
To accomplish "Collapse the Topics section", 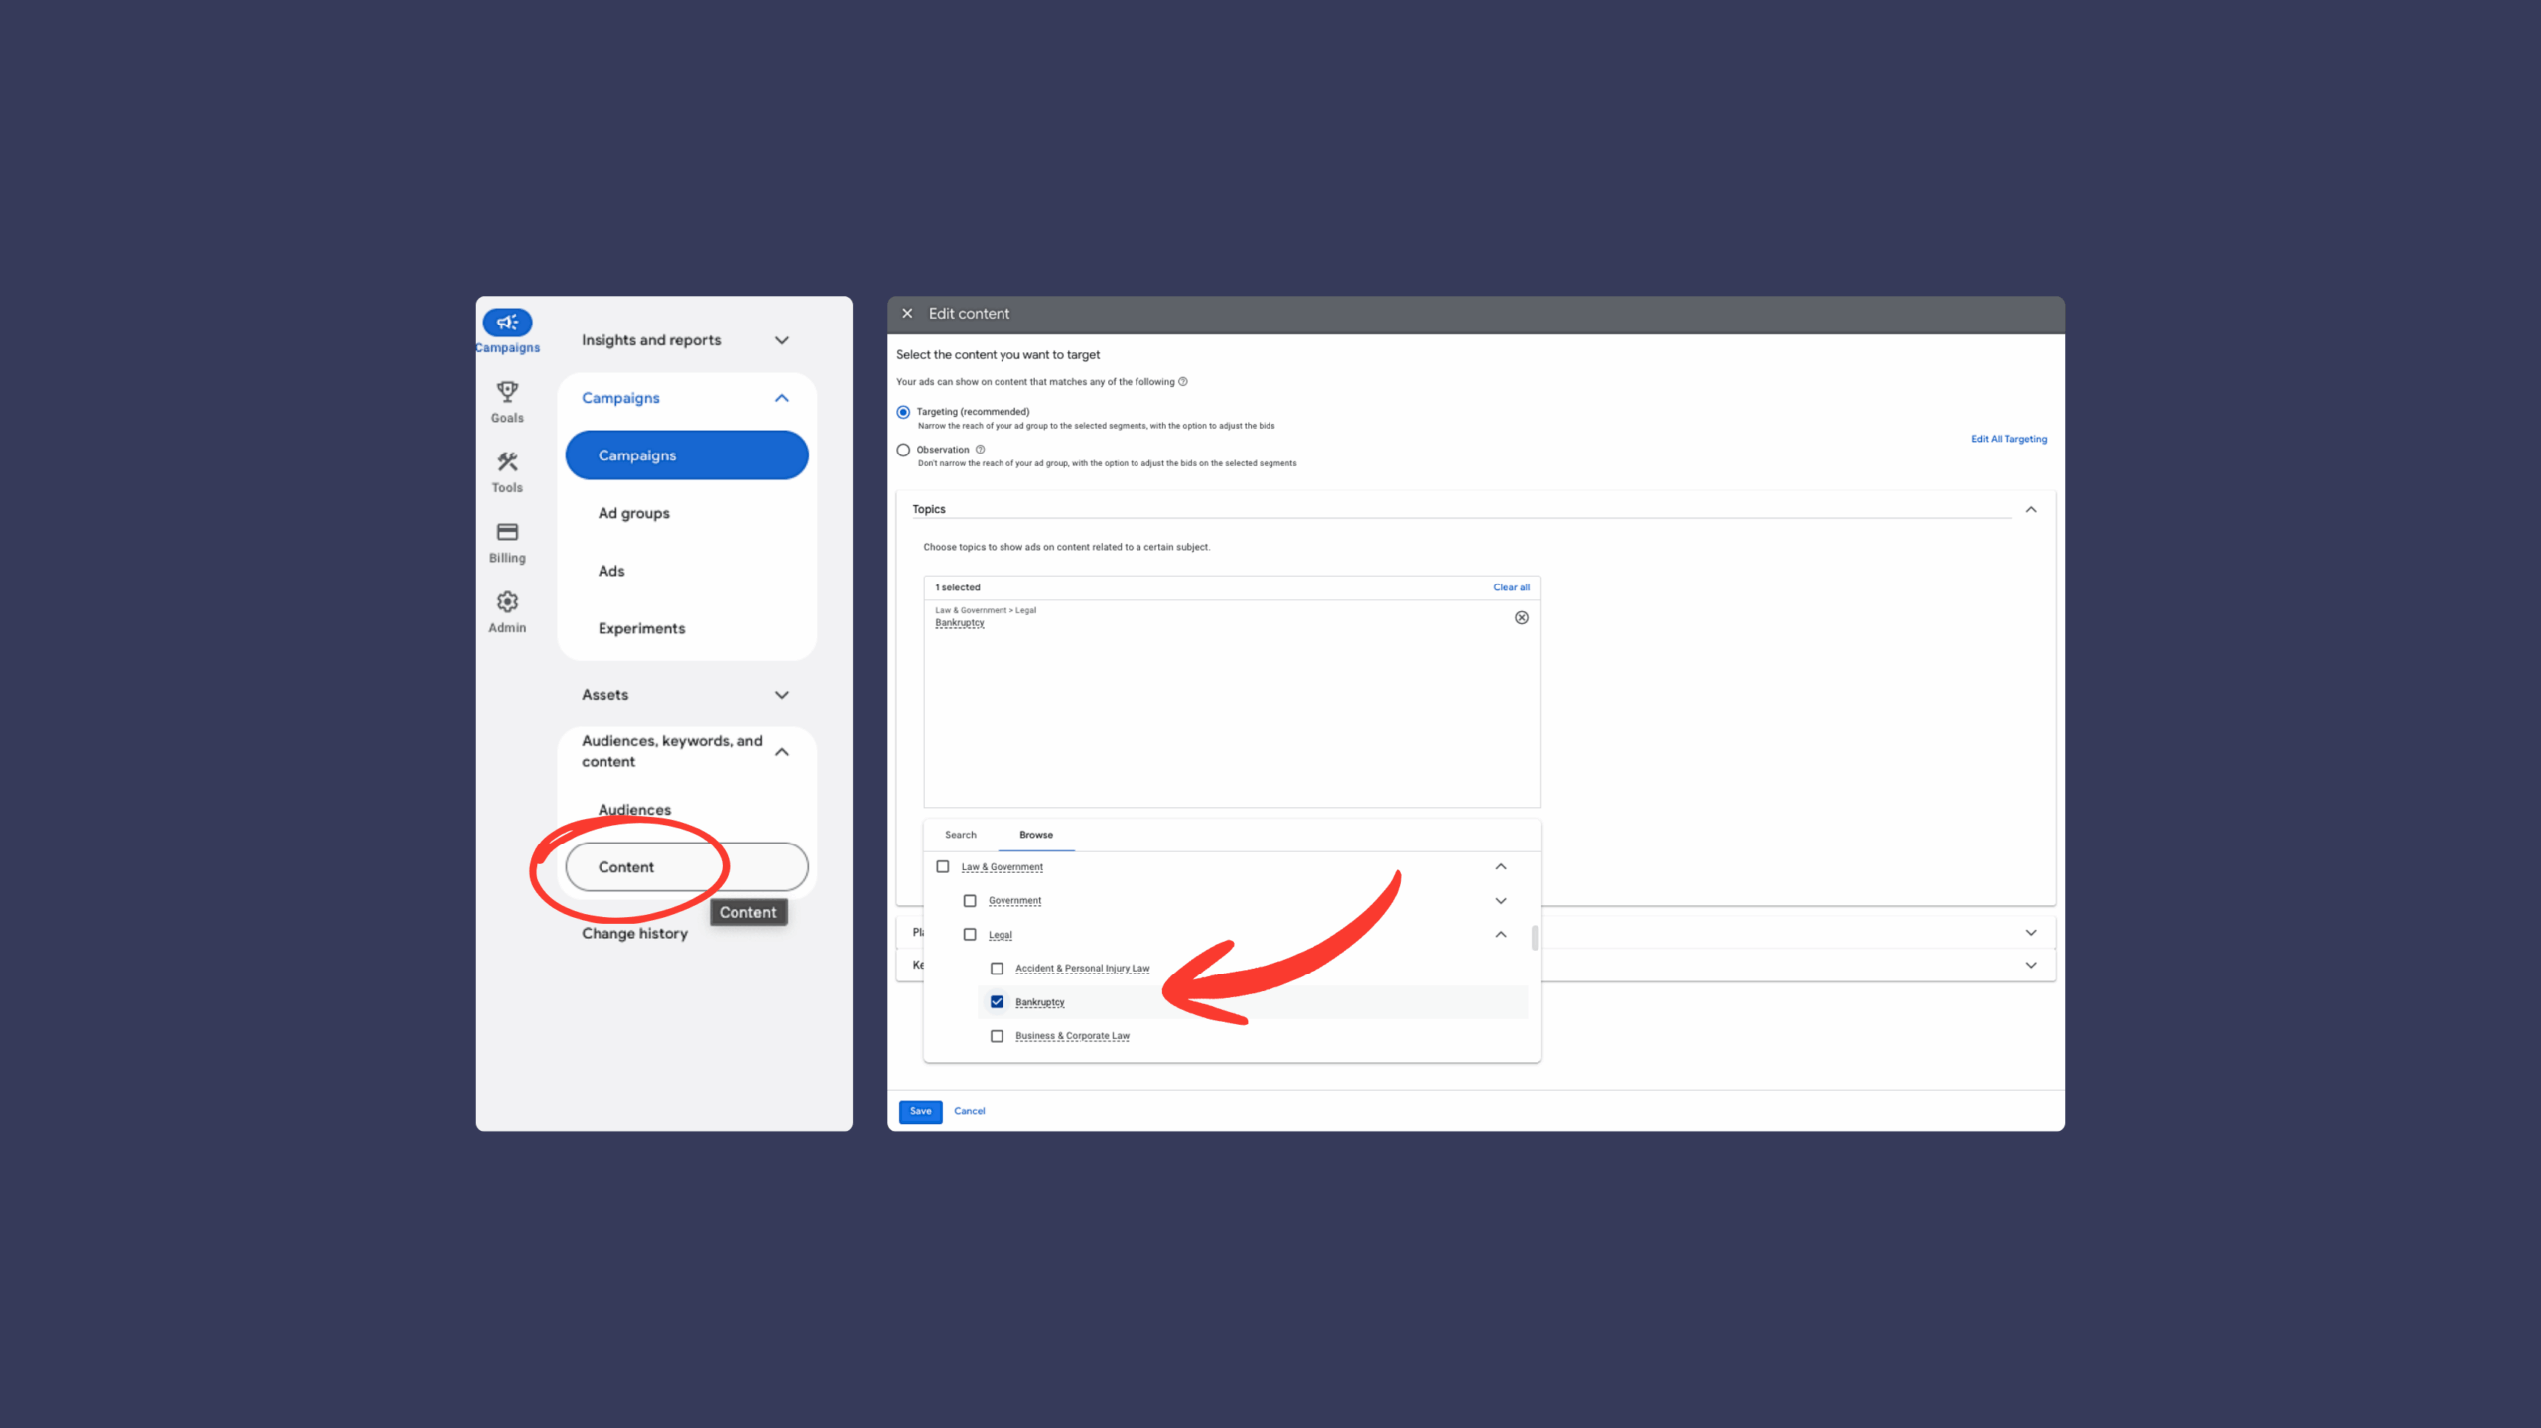I will 2030,510.
